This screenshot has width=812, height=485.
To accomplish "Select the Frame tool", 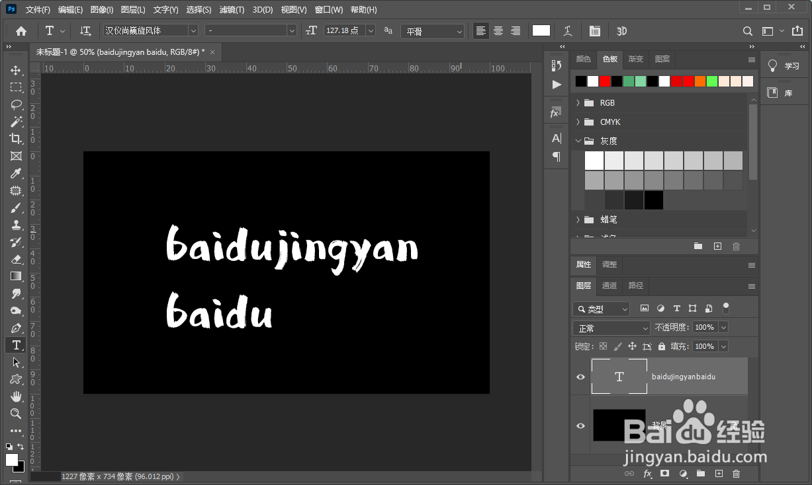I will pos(16,156).
